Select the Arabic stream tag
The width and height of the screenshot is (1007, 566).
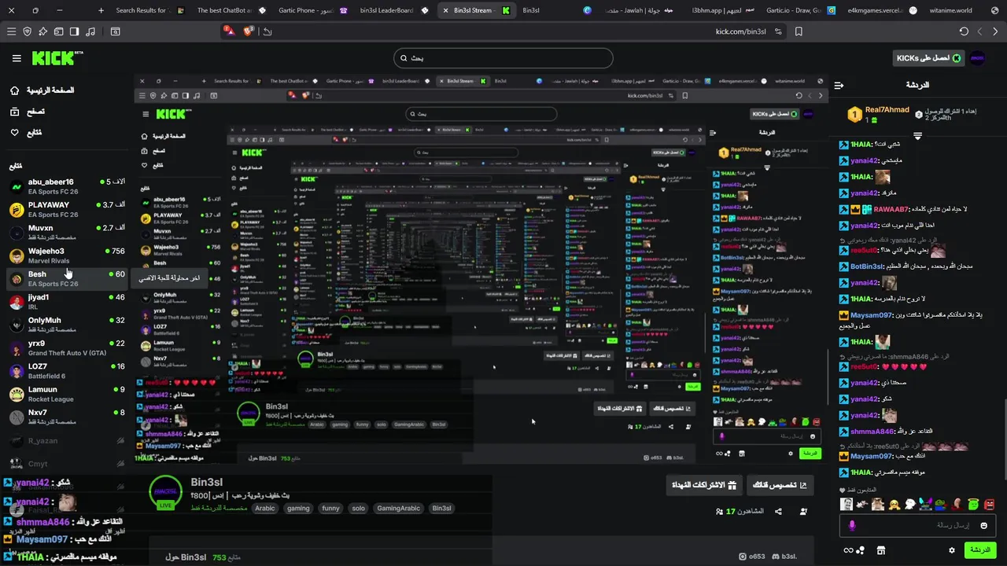click(265, 509)
